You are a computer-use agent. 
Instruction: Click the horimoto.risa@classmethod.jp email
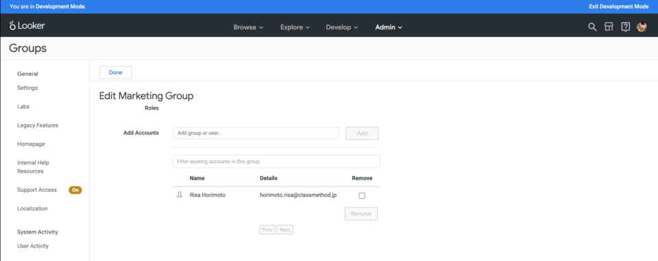pos(298,195)
